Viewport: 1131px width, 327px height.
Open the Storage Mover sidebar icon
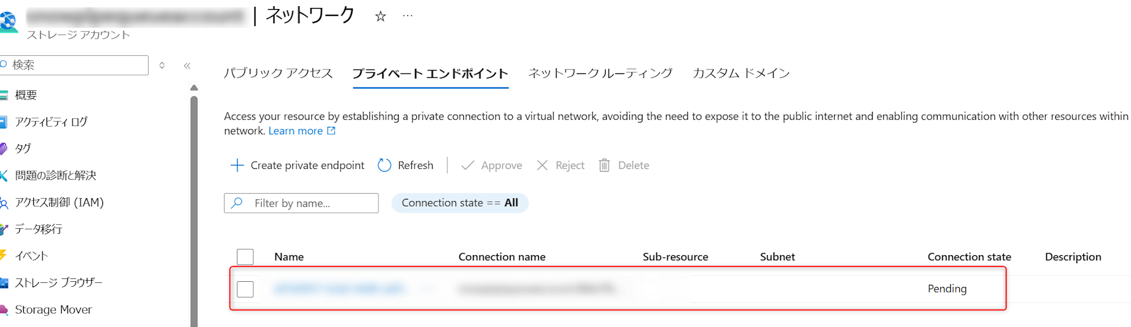(4, 309)
